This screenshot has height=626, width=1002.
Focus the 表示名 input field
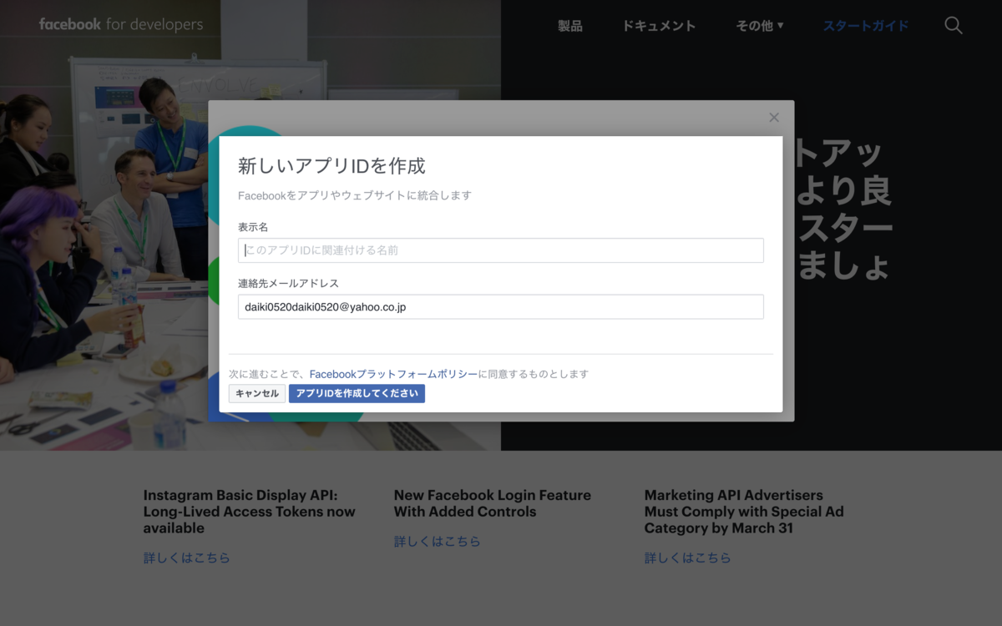click(501, 250)
